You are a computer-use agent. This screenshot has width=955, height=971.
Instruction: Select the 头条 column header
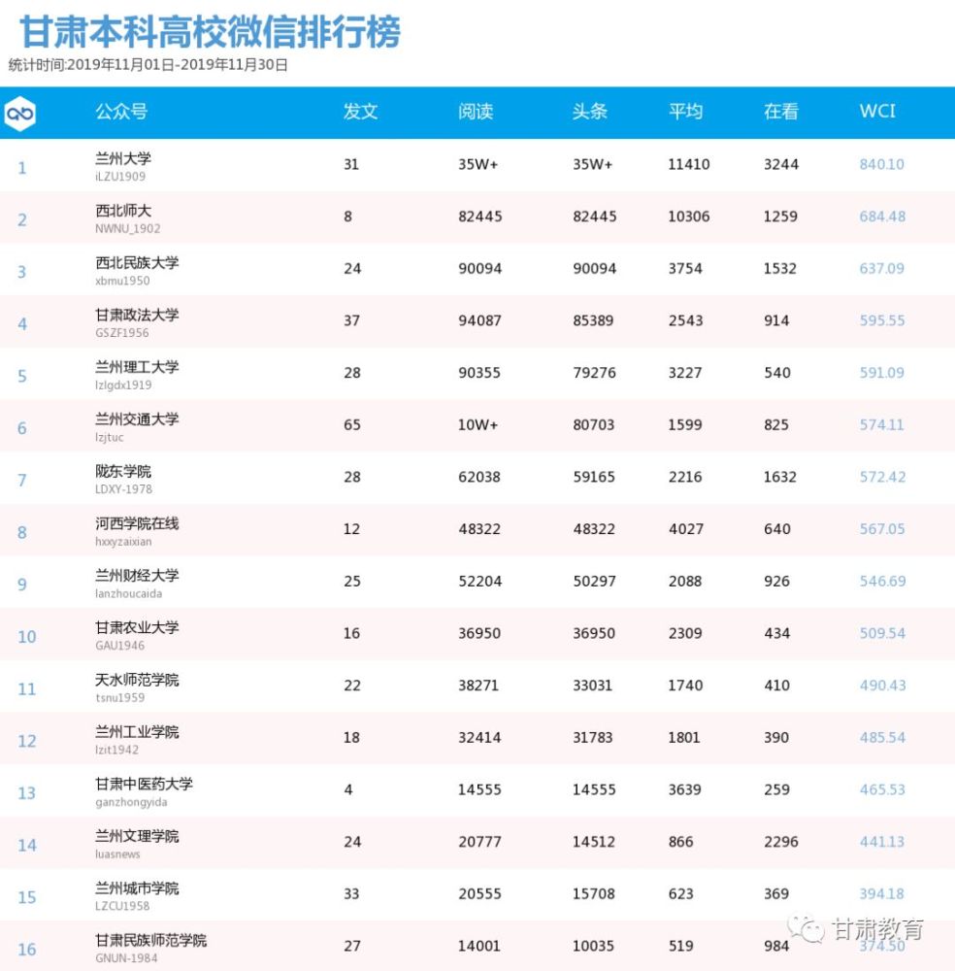click(x=590, y=112)
